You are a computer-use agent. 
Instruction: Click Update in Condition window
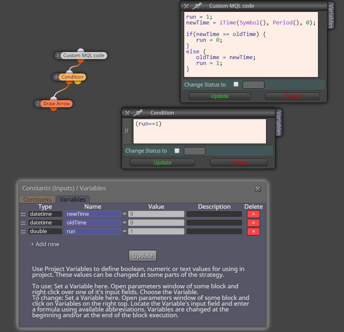point(162,162)
